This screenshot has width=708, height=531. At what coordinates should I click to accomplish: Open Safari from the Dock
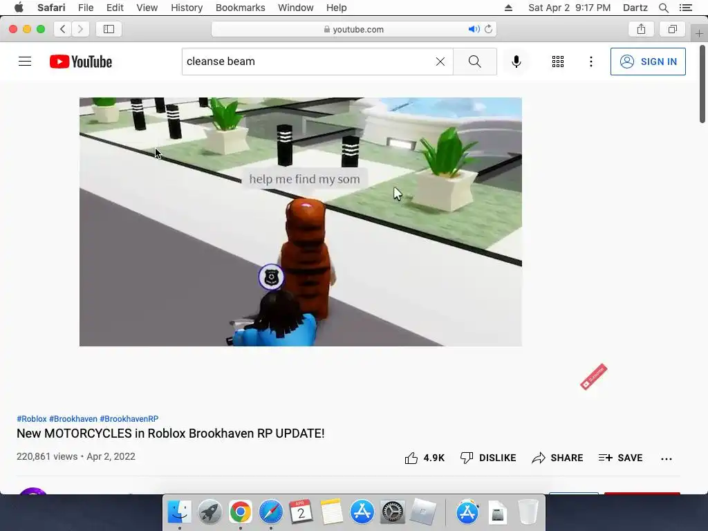click(270, 512)
